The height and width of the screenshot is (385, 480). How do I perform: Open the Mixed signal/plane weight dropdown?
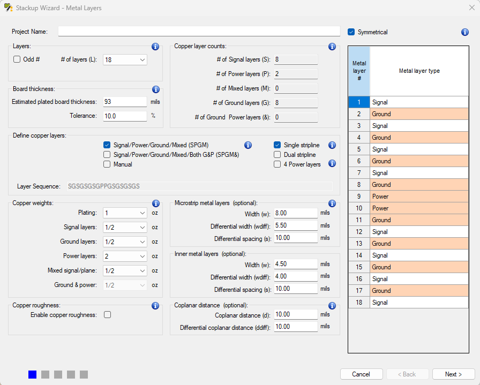pos(125,270)
